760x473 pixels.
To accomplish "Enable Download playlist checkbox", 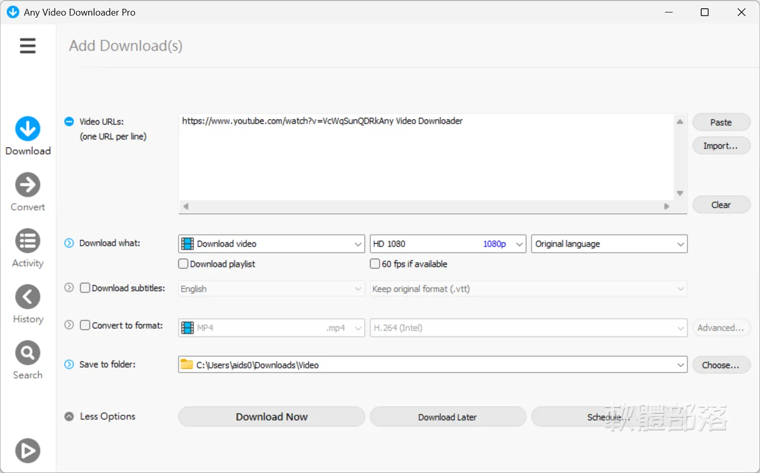I will click(x=183, y=263).
